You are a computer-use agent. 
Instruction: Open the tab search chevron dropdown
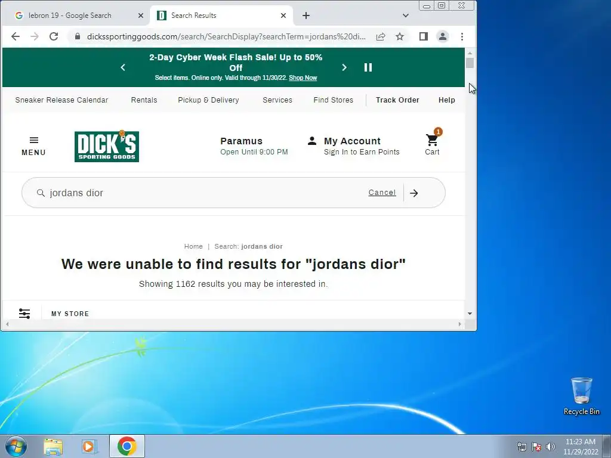coord(406,16)
